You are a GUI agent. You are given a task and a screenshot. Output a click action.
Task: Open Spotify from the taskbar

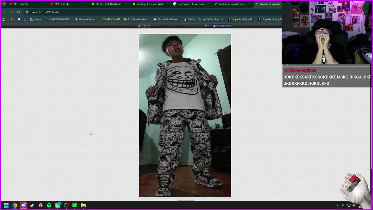[49, 205]
